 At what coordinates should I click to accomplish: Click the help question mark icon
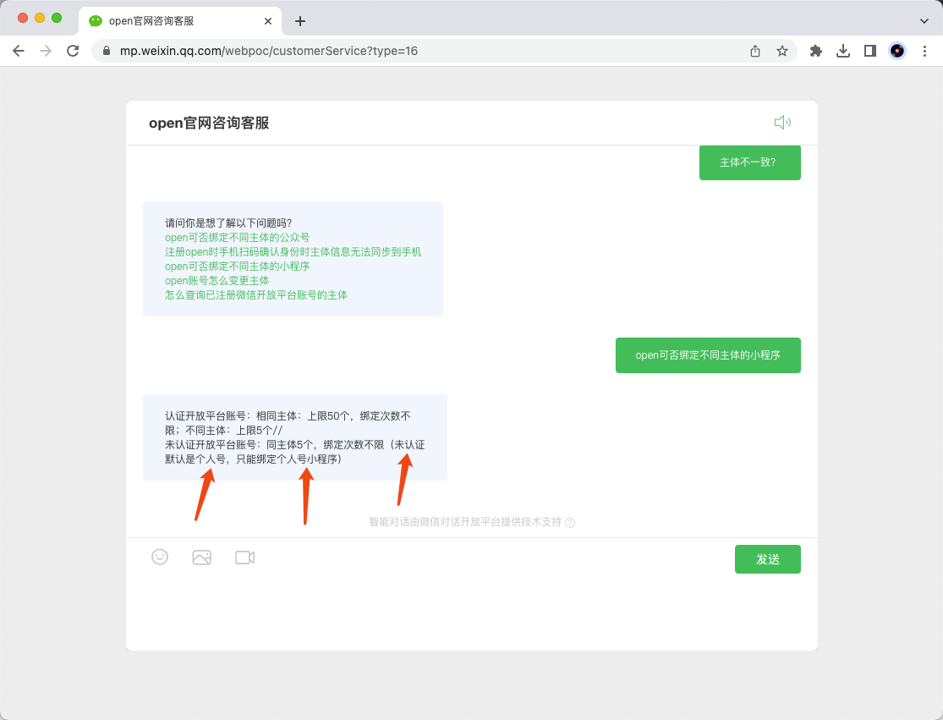pos(570,523)
